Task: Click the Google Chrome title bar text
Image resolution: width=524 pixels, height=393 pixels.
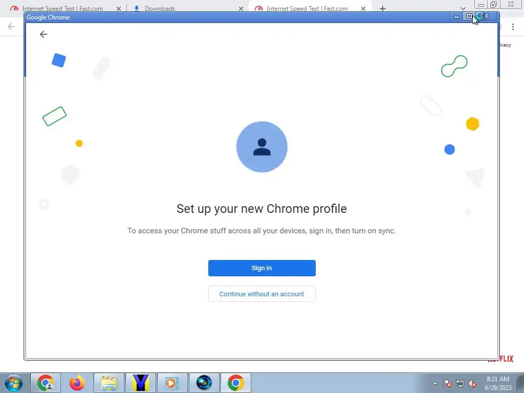Action: click(48, 17)
